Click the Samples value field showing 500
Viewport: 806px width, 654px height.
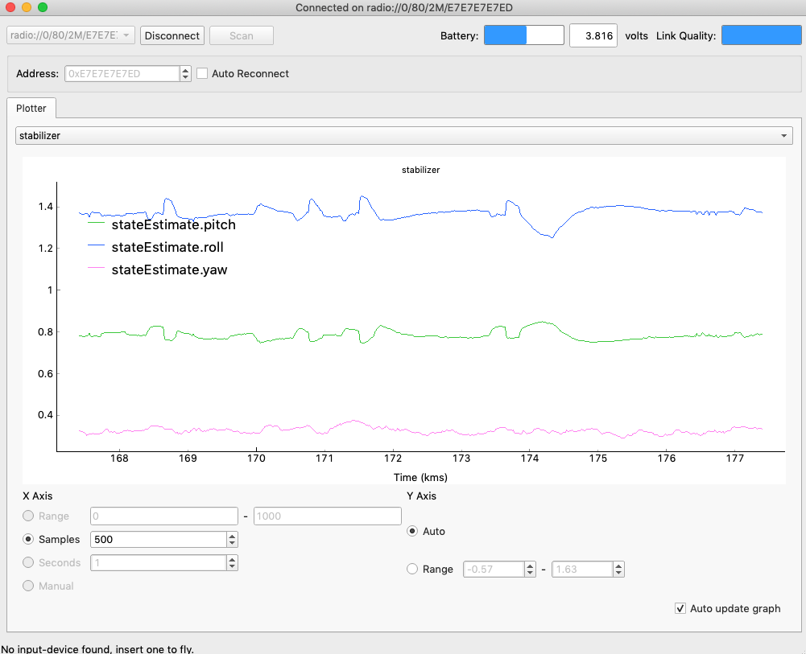[158, 540]
